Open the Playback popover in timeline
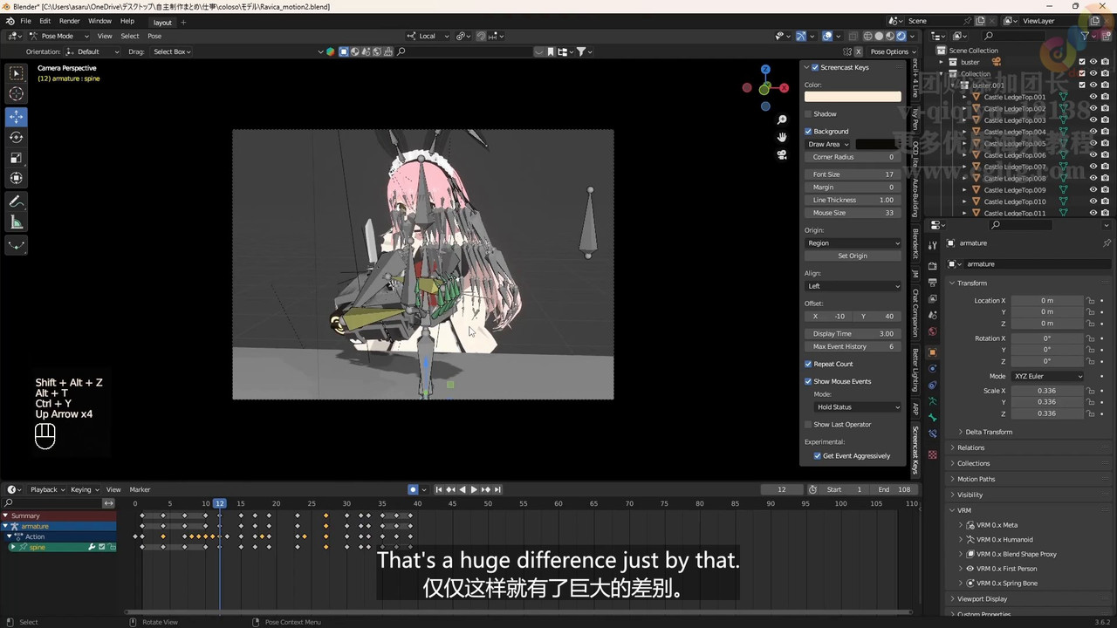The width and height of the screenshot is (1117, 628). click(48, 489)
